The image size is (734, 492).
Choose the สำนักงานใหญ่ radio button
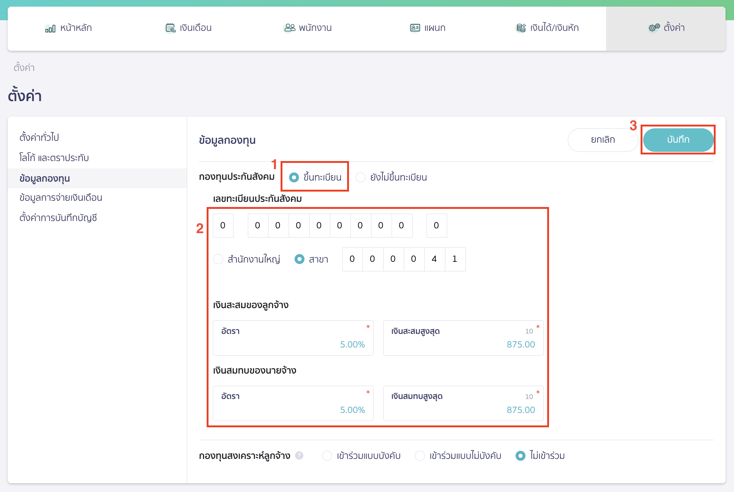click(218, 259)
